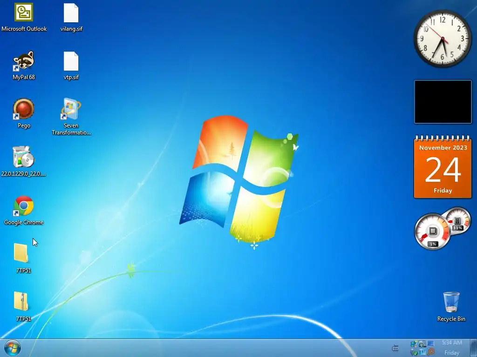Click the orange magnifier tray icon
This screenshot has width=477, height=357.
[431, 352]
